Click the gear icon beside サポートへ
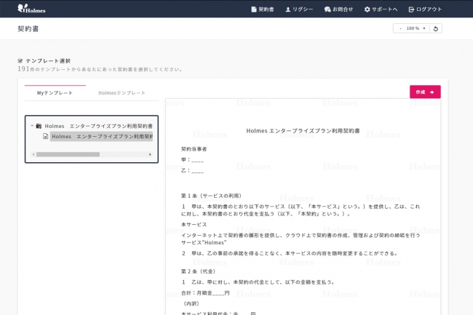Image resolution: width=473 pixels, height=315 pixels. tap(367, 9)
